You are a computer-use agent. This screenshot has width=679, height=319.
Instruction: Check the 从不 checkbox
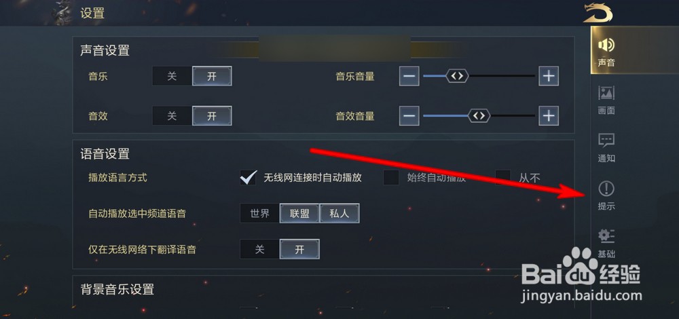tap(503, 177)
